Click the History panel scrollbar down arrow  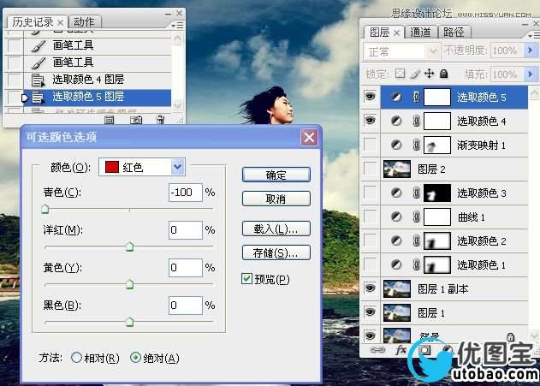tap(178, 104)
